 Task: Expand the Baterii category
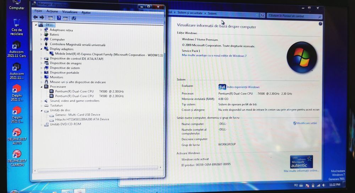click(x=41, y=35)
